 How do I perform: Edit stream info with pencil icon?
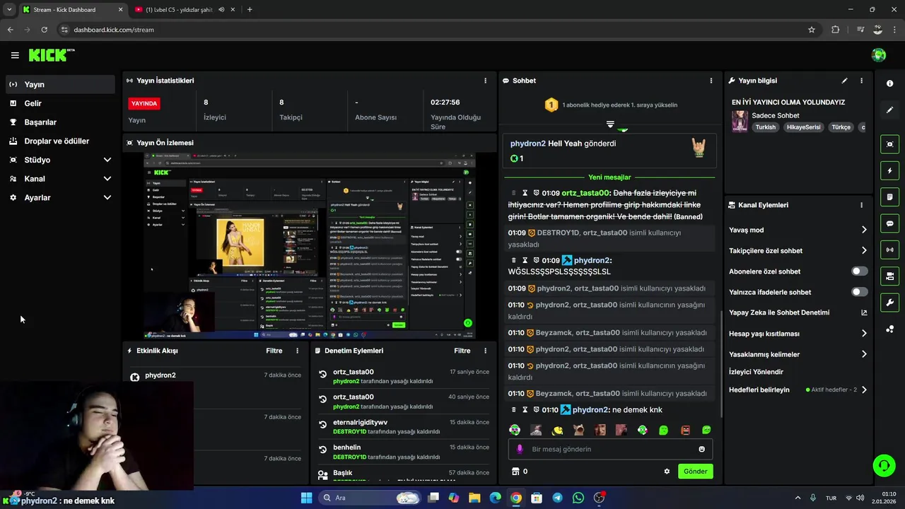844,81
